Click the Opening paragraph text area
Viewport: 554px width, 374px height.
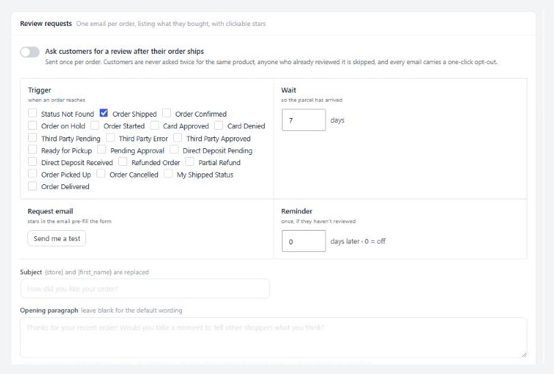274,338
